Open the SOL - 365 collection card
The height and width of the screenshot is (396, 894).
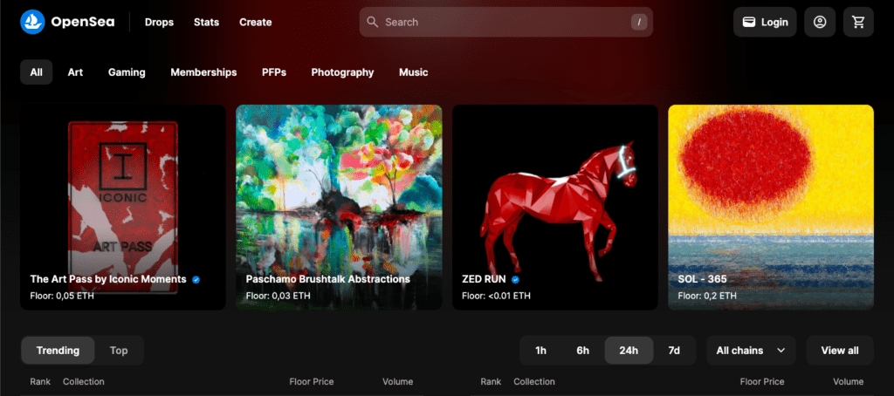pyautogui.click(x=771, y=208)
